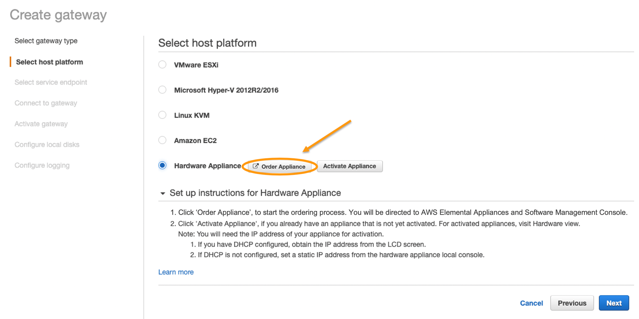Go to Select gateway type step
The height and width of the screenshot is (319, 639).
(x=46, y=41)
